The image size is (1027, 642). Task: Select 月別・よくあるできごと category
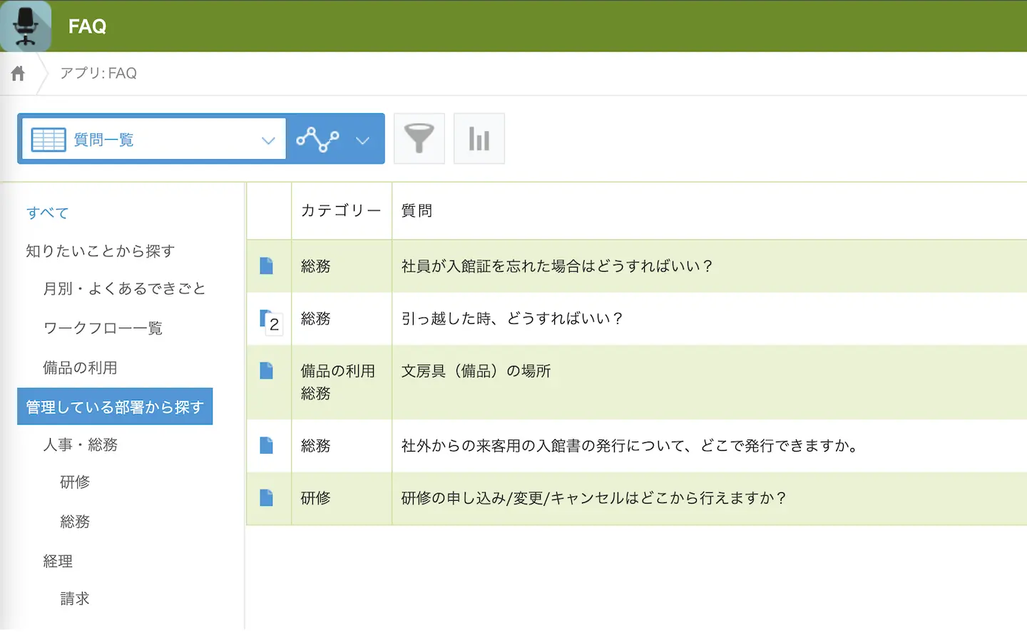(x=124, y=289)
